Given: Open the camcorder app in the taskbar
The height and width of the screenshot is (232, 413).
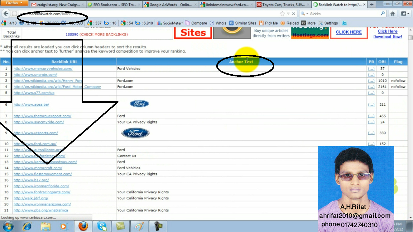Looking at the screenshot, I should pyautogui.click(x=158, y=226).
